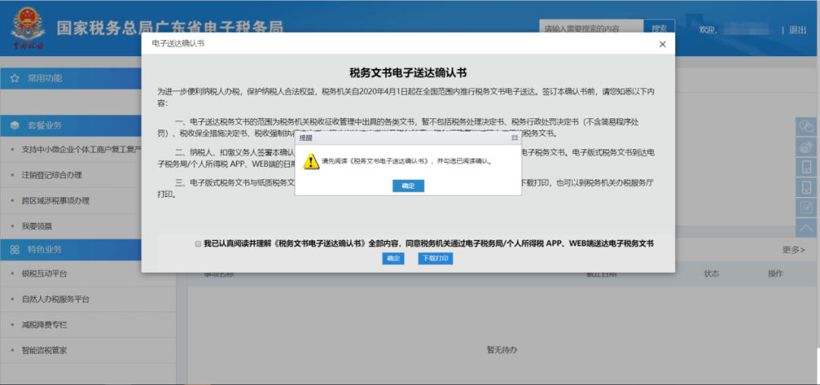The height and width of the screenshot is (385, 820).
Task: Click the upper mobile phone icon
Action: click(806, 167)
